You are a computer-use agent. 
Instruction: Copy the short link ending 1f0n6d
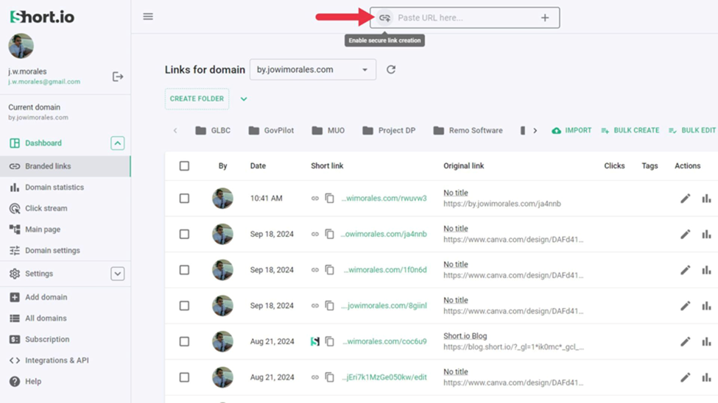330,270
